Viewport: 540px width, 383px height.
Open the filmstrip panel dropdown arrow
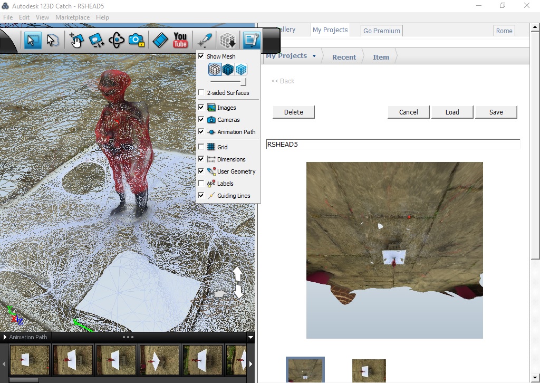250,338
